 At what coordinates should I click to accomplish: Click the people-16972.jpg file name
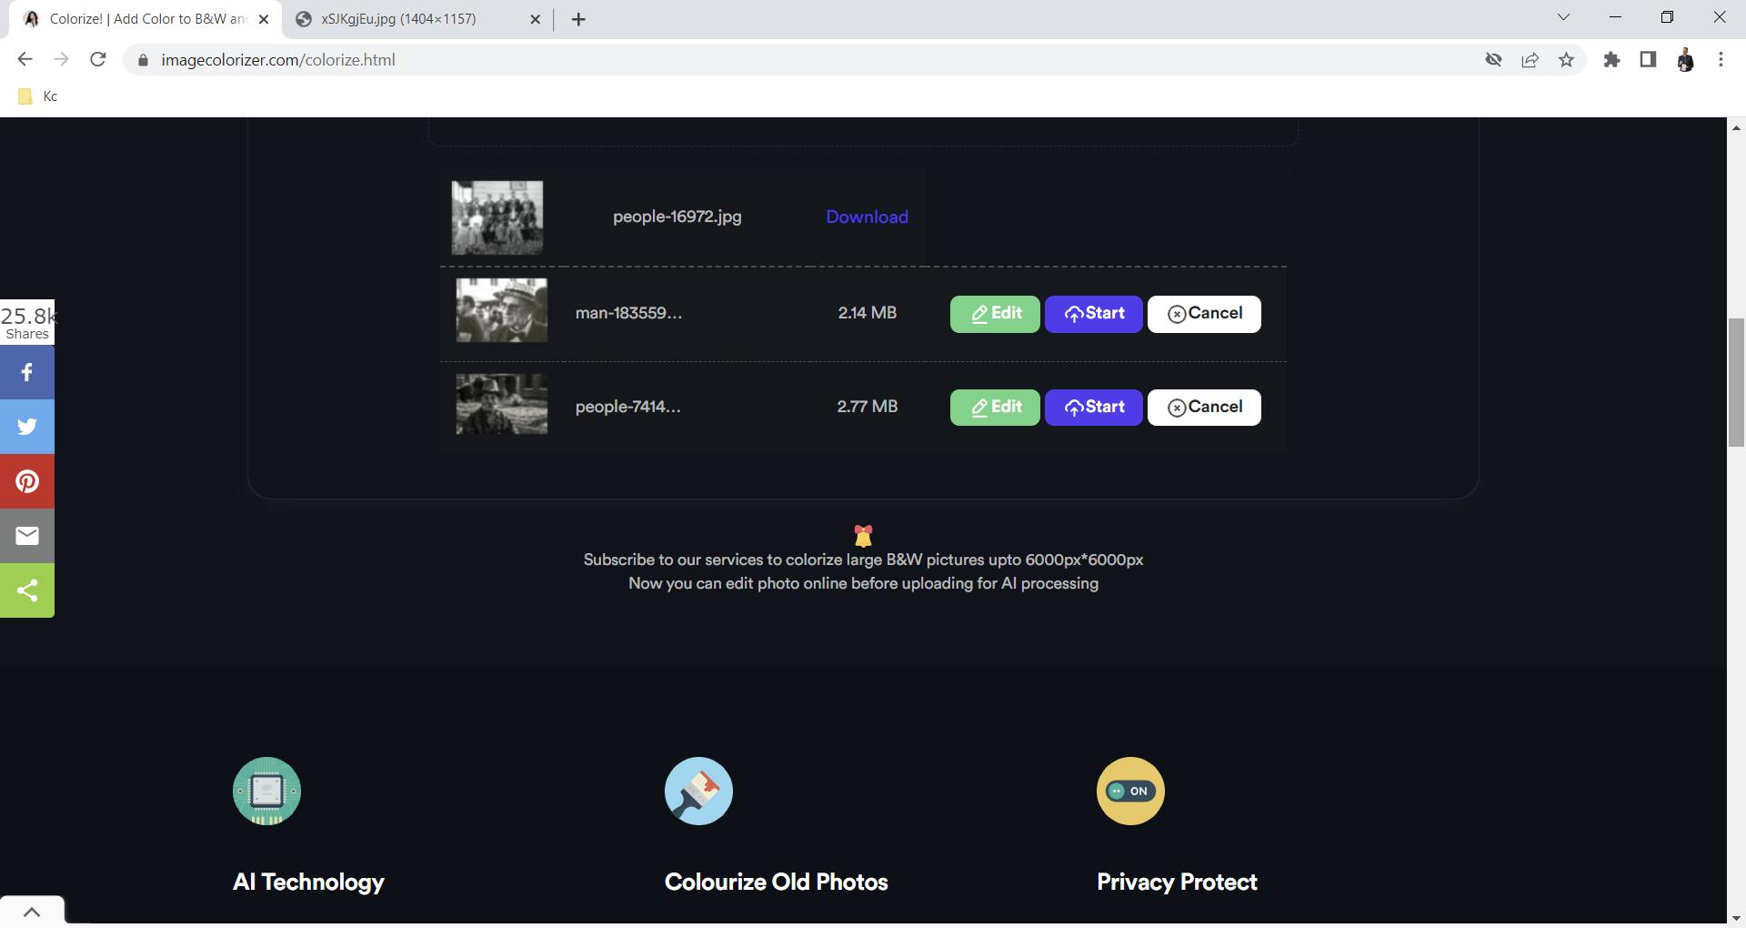coord(677,217)
